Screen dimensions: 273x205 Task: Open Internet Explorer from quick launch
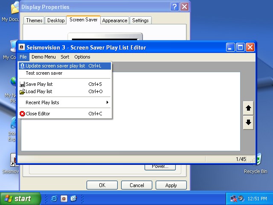coord(54,199)
